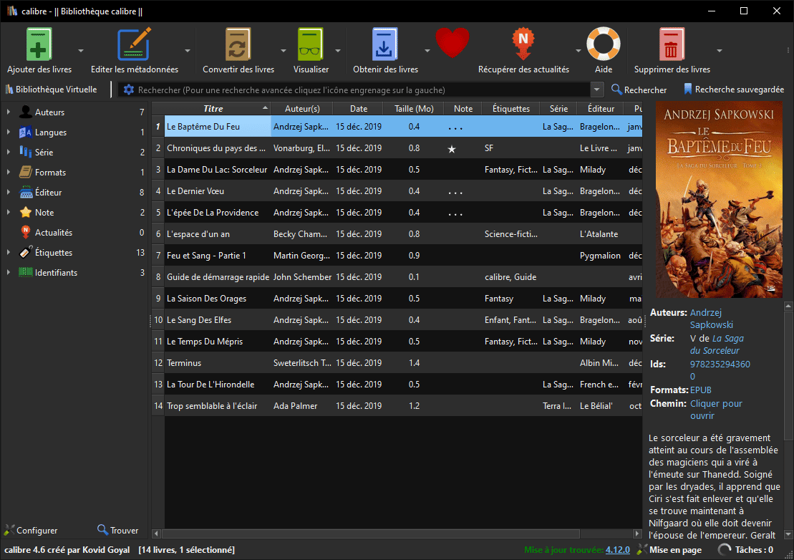Screen dimensions: 794x560
Task: Open the 4.12.0 update link
Action: point(617,550)
